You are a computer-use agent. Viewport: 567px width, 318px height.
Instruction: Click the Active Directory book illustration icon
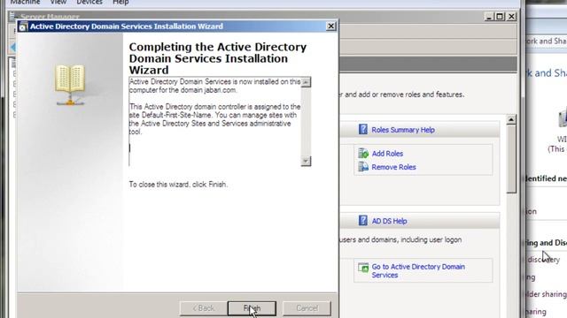tap(70, 85)
